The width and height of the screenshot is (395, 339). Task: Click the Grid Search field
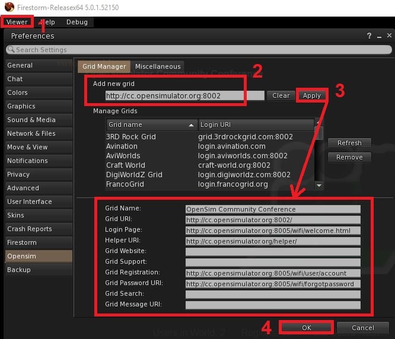tap(273, 295)
